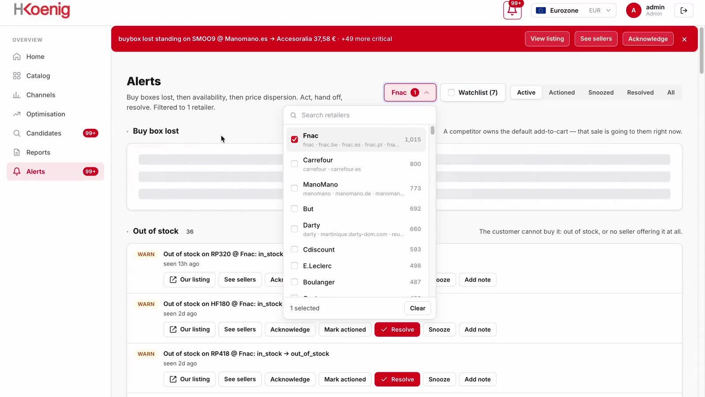Click the Channels bar chart icon

(x=17, y=95)
